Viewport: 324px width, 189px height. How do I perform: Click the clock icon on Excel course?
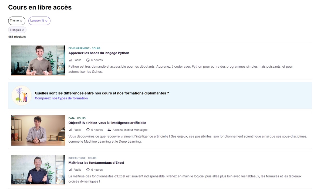click(88, 170)
